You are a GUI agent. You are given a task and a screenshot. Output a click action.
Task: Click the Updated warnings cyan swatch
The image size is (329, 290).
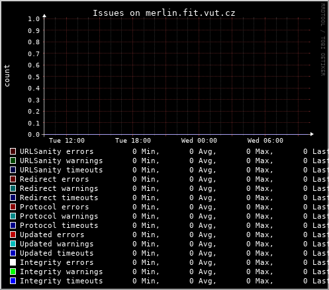[13, 244]
